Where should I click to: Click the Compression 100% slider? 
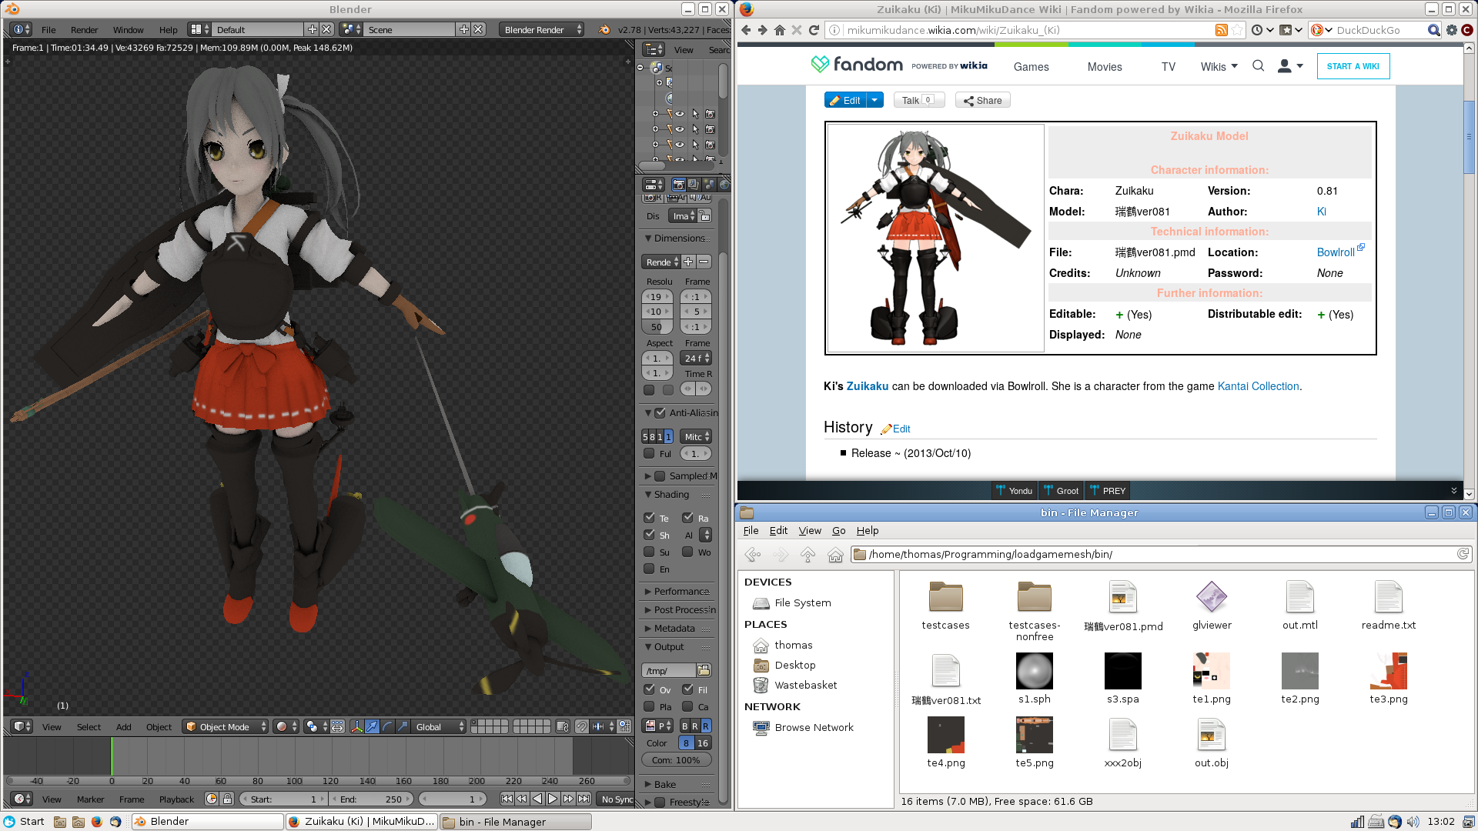pos(676,760)
